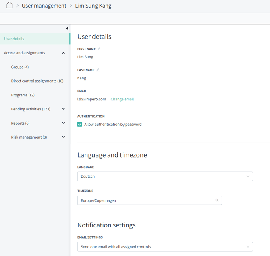Collapse the Access and assignments section
The width and height of the screenshot is (270, 256).
pyautogui.click(x=64, y=53)
